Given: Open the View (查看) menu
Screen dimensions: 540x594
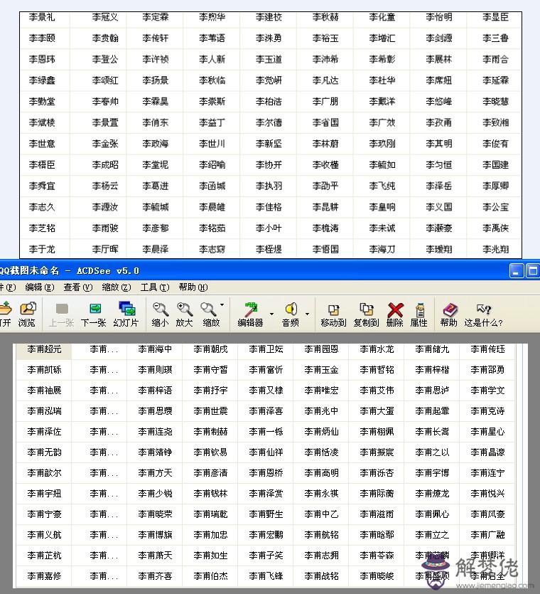Looking at the screenshot, I should [77, 287].
